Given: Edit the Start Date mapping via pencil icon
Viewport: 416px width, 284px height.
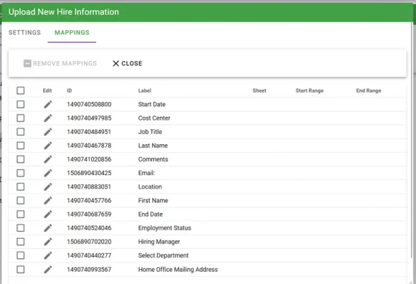Looking at the screenshot, I should (48, 104).
